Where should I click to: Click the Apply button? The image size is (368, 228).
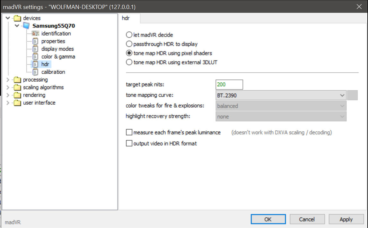click(x=346, y=219)
